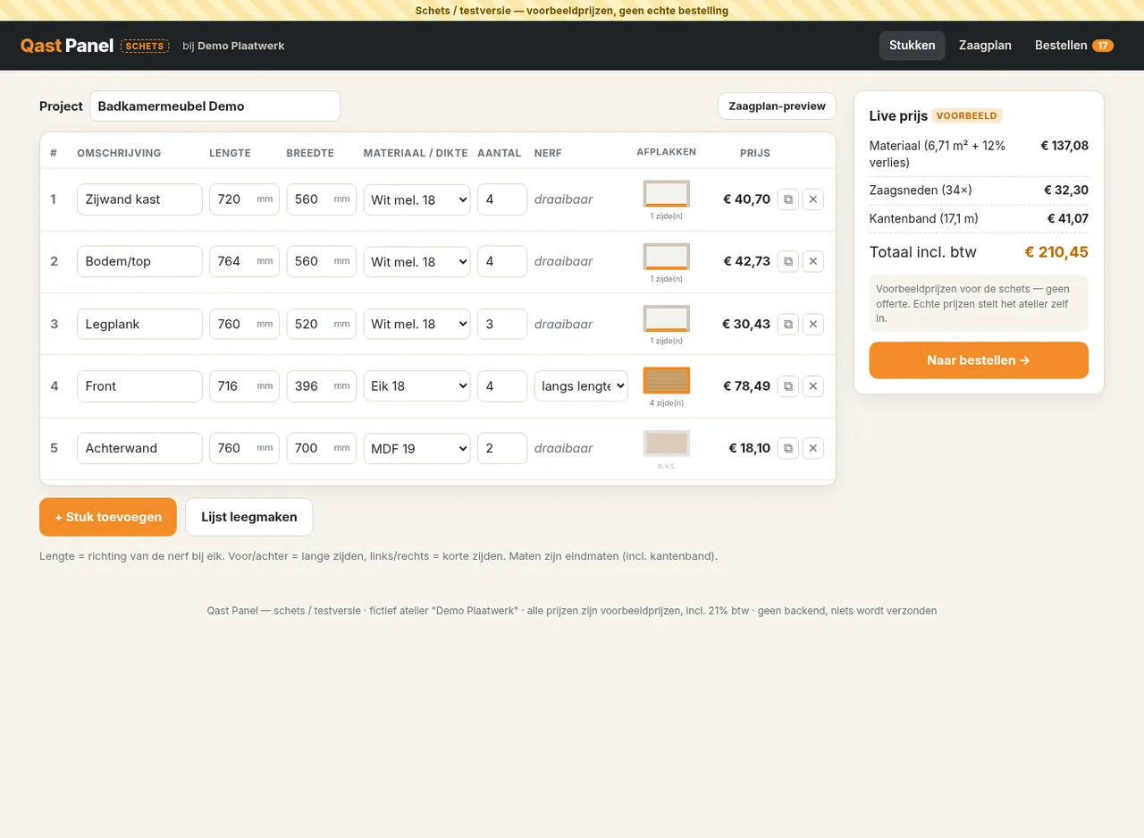The image size is (1144, 838).
Task: Click total price € 210,45
Action: pos(1056,252)
